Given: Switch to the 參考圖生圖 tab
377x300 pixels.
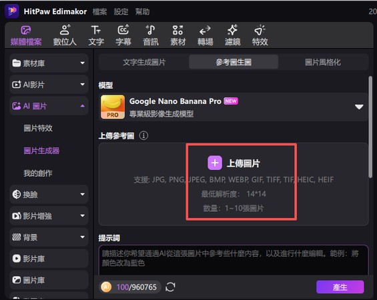Looking at the screenshot, I should (x=234, y=62).
